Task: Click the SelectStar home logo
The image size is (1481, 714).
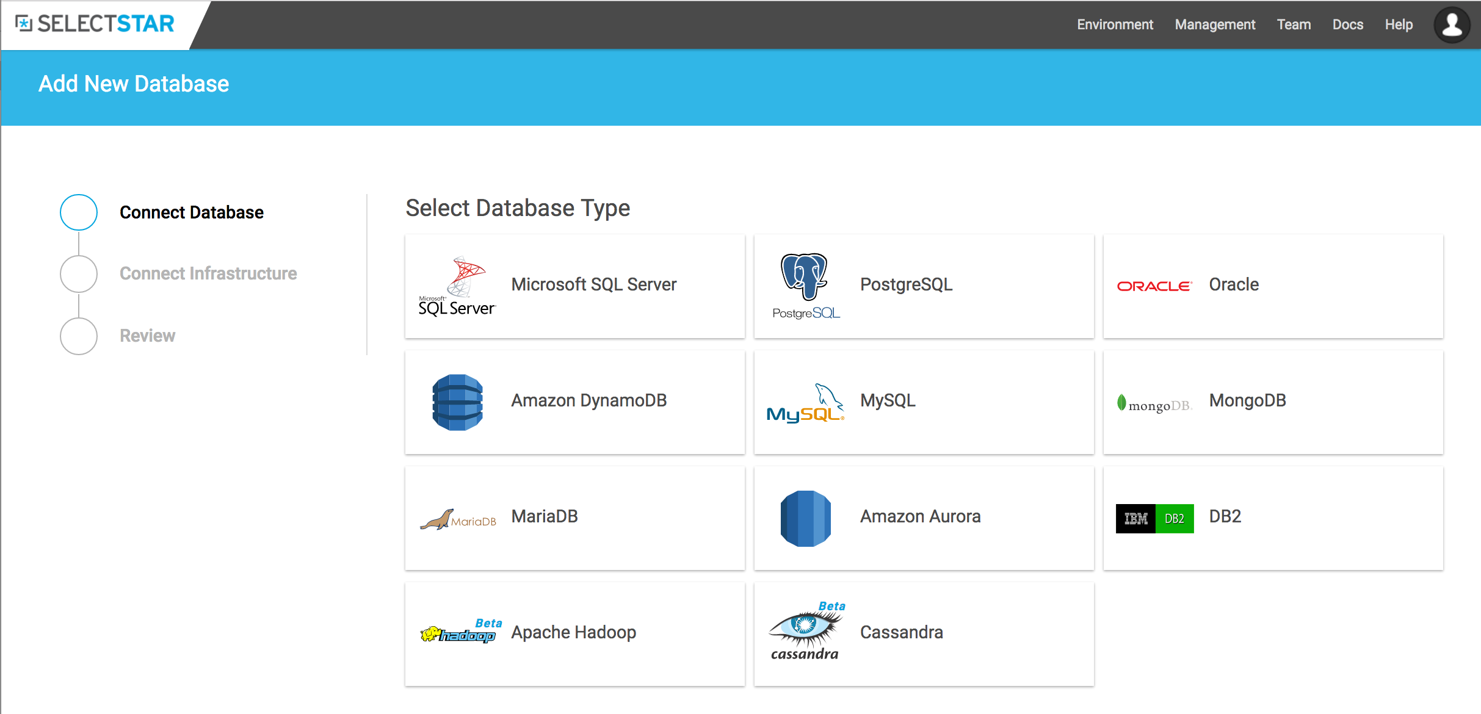Action: 95,24
